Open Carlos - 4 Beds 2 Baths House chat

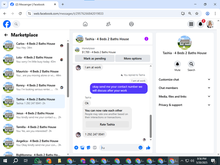click(x=33, y=46)
